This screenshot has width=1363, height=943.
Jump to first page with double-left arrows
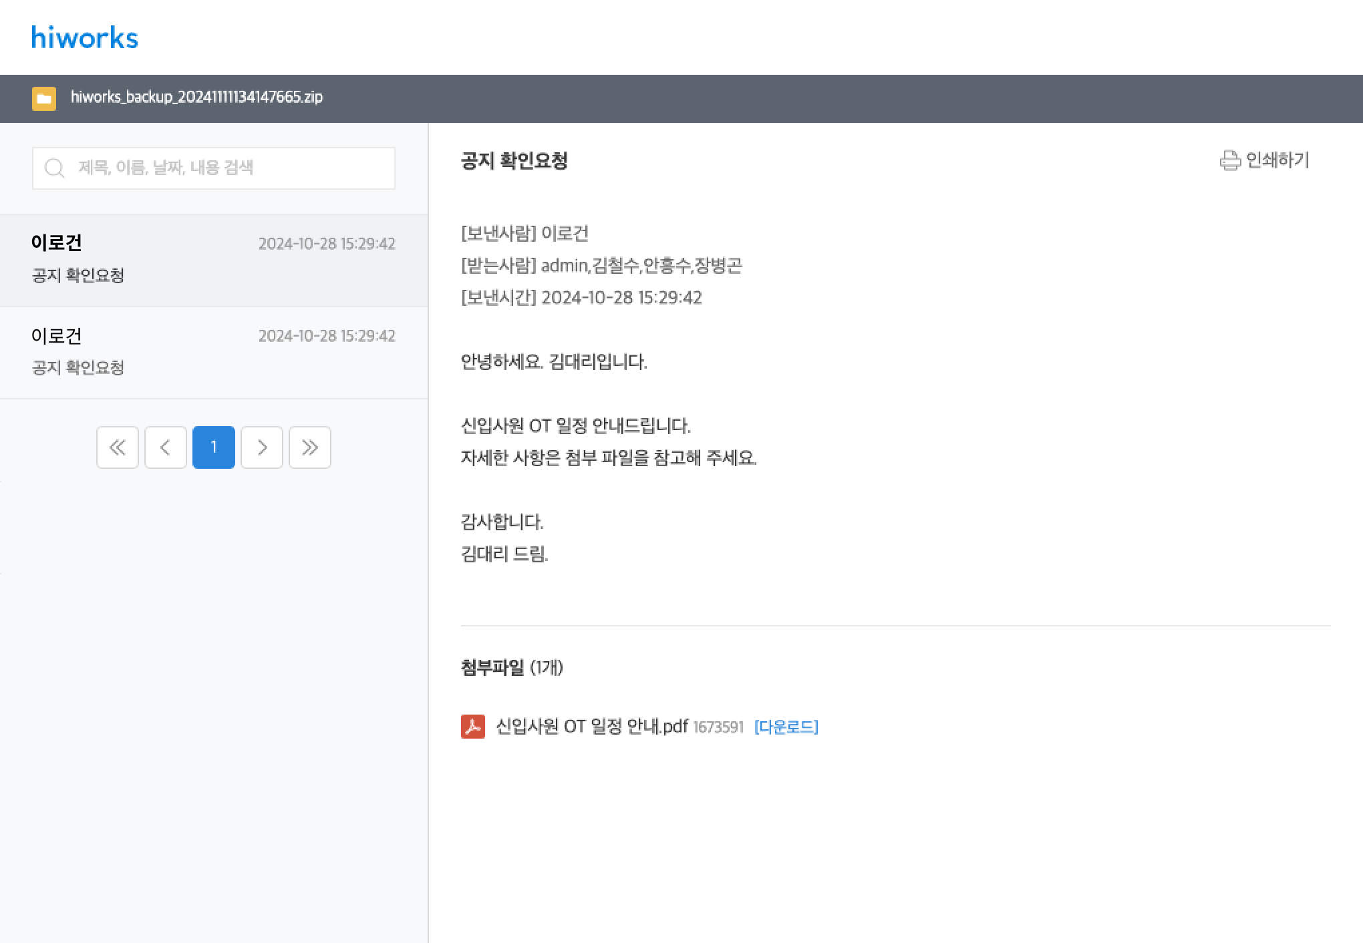click(118, 447)
